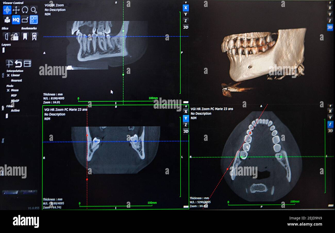Click the bookmark icon
Screen dimensions: 335x233
tap(25, 36)
